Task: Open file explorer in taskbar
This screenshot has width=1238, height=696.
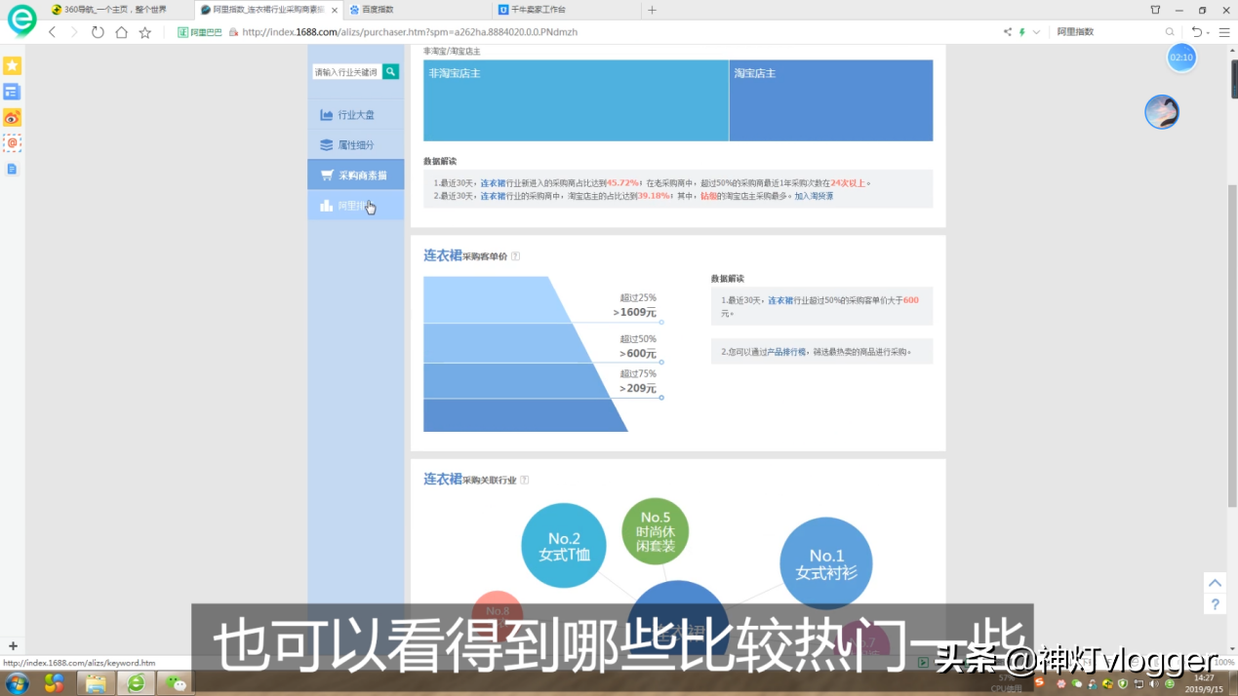Action: coord(96,682)
